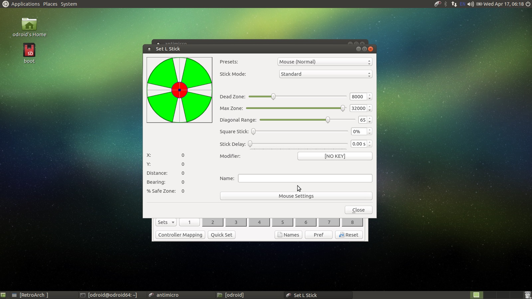The image size is (532, 299).
Task: Open the Places menu
Action: [50, 4]
